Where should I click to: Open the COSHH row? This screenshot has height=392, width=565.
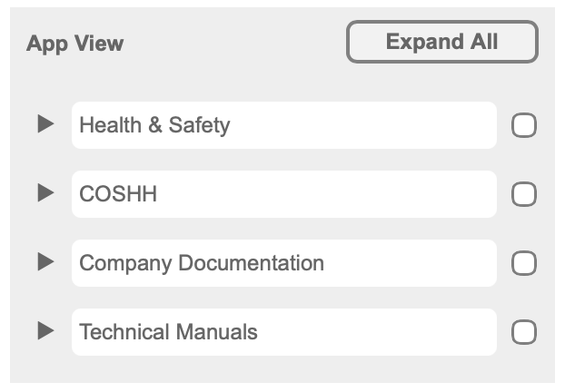point(283,194)
